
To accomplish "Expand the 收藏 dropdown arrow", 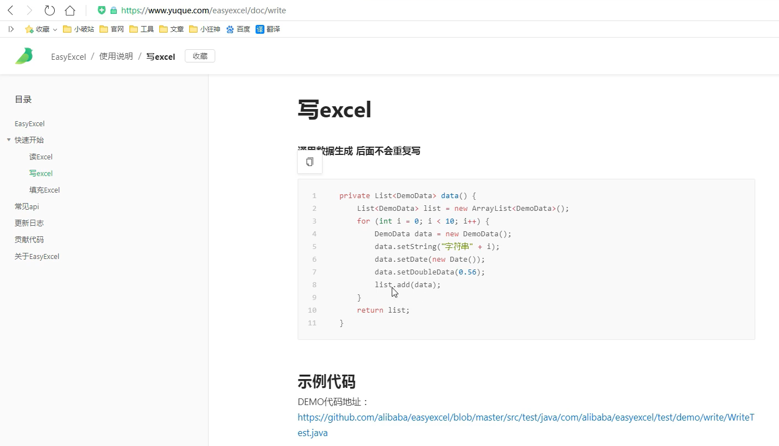I will 55,29.
